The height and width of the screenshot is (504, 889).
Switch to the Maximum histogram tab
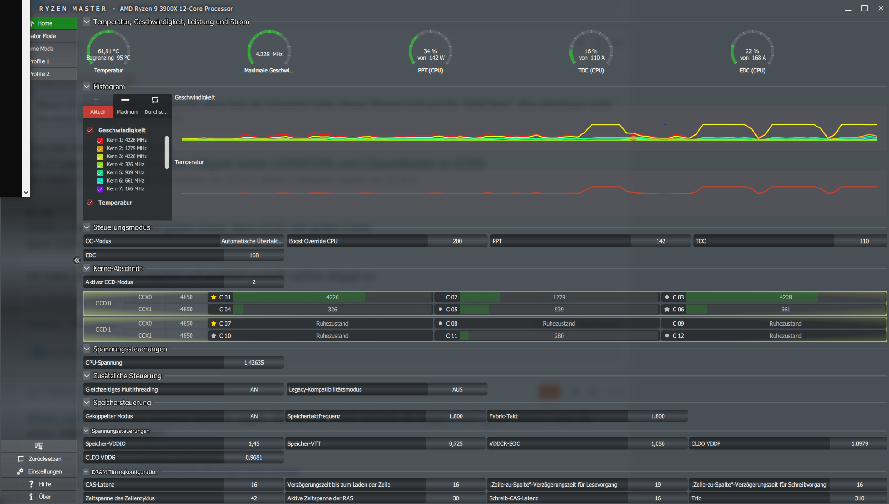127,112
